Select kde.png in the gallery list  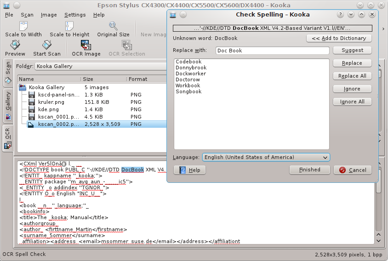pos(48,109)
